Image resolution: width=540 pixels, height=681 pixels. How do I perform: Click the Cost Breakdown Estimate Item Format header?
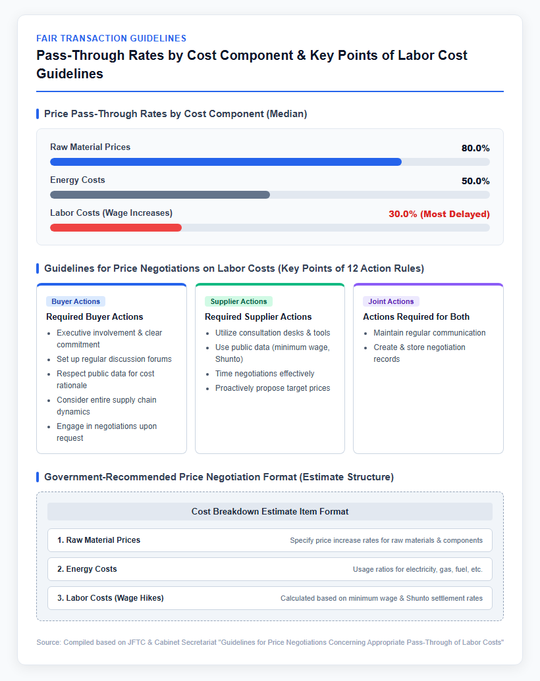269,512
